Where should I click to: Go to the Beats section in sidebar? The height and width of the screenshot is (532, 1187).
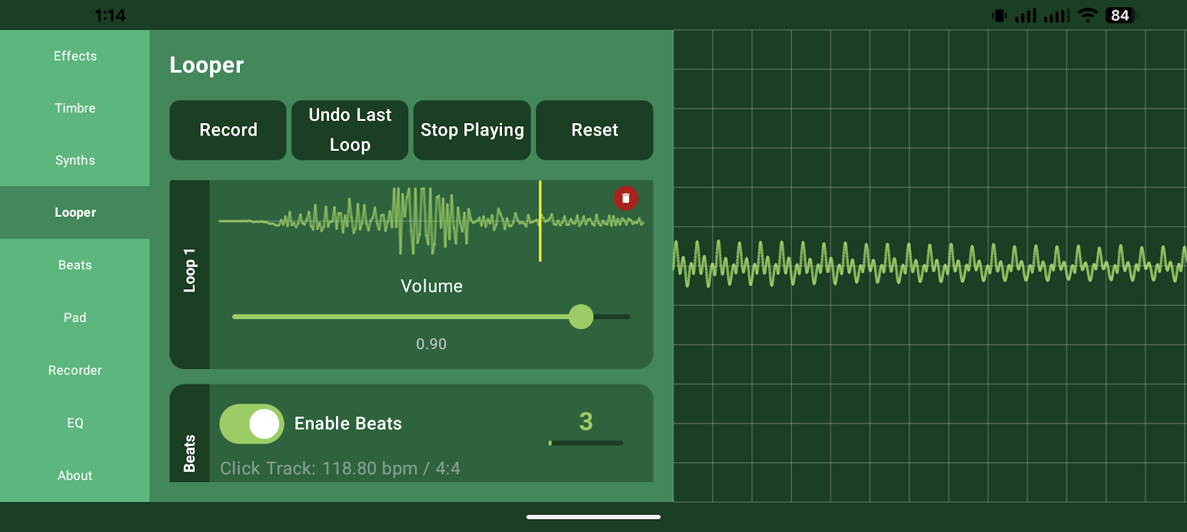click(75, 265)
